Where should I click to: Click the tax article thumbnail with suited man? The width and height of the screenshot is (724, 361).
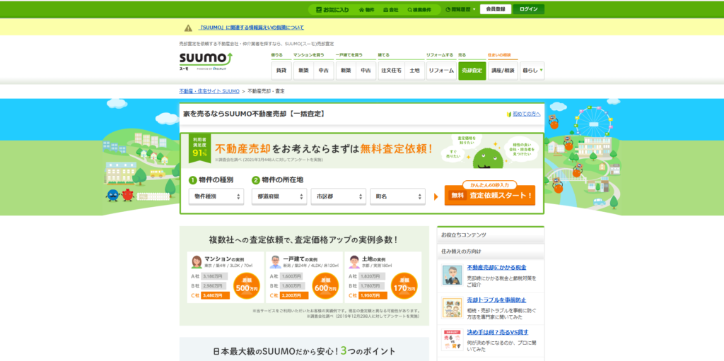452,275
